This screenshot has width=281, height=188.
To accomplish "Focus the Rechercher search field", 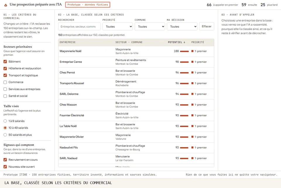I will click(x=79, y=27).
